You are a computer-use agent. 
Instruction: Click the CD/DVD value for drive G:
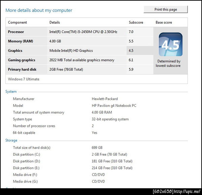click(98, 182)
